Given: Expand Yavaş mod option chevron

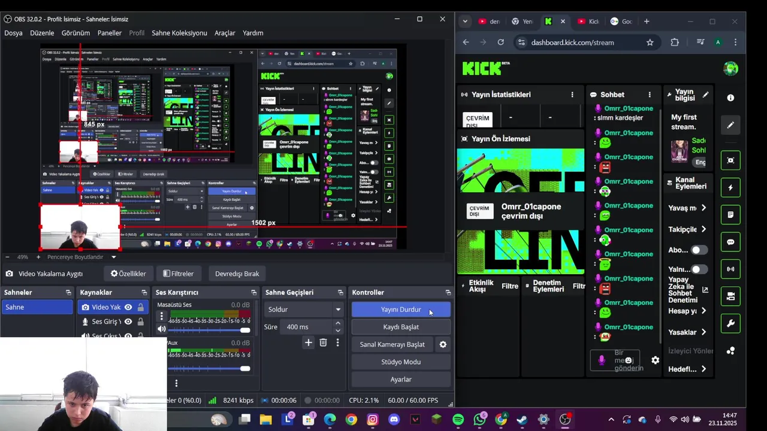Looking at the screenshot, I should click(703, 208).
